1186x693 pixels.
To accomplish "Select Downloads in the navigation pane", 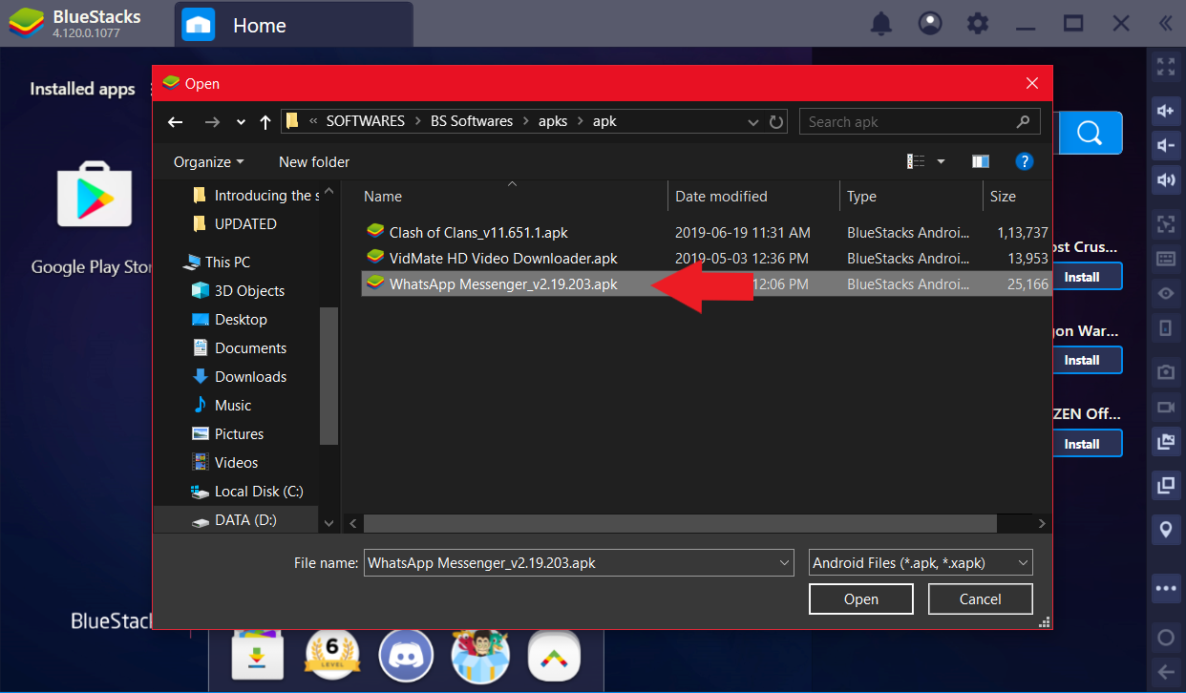I will tap(250, 377).
